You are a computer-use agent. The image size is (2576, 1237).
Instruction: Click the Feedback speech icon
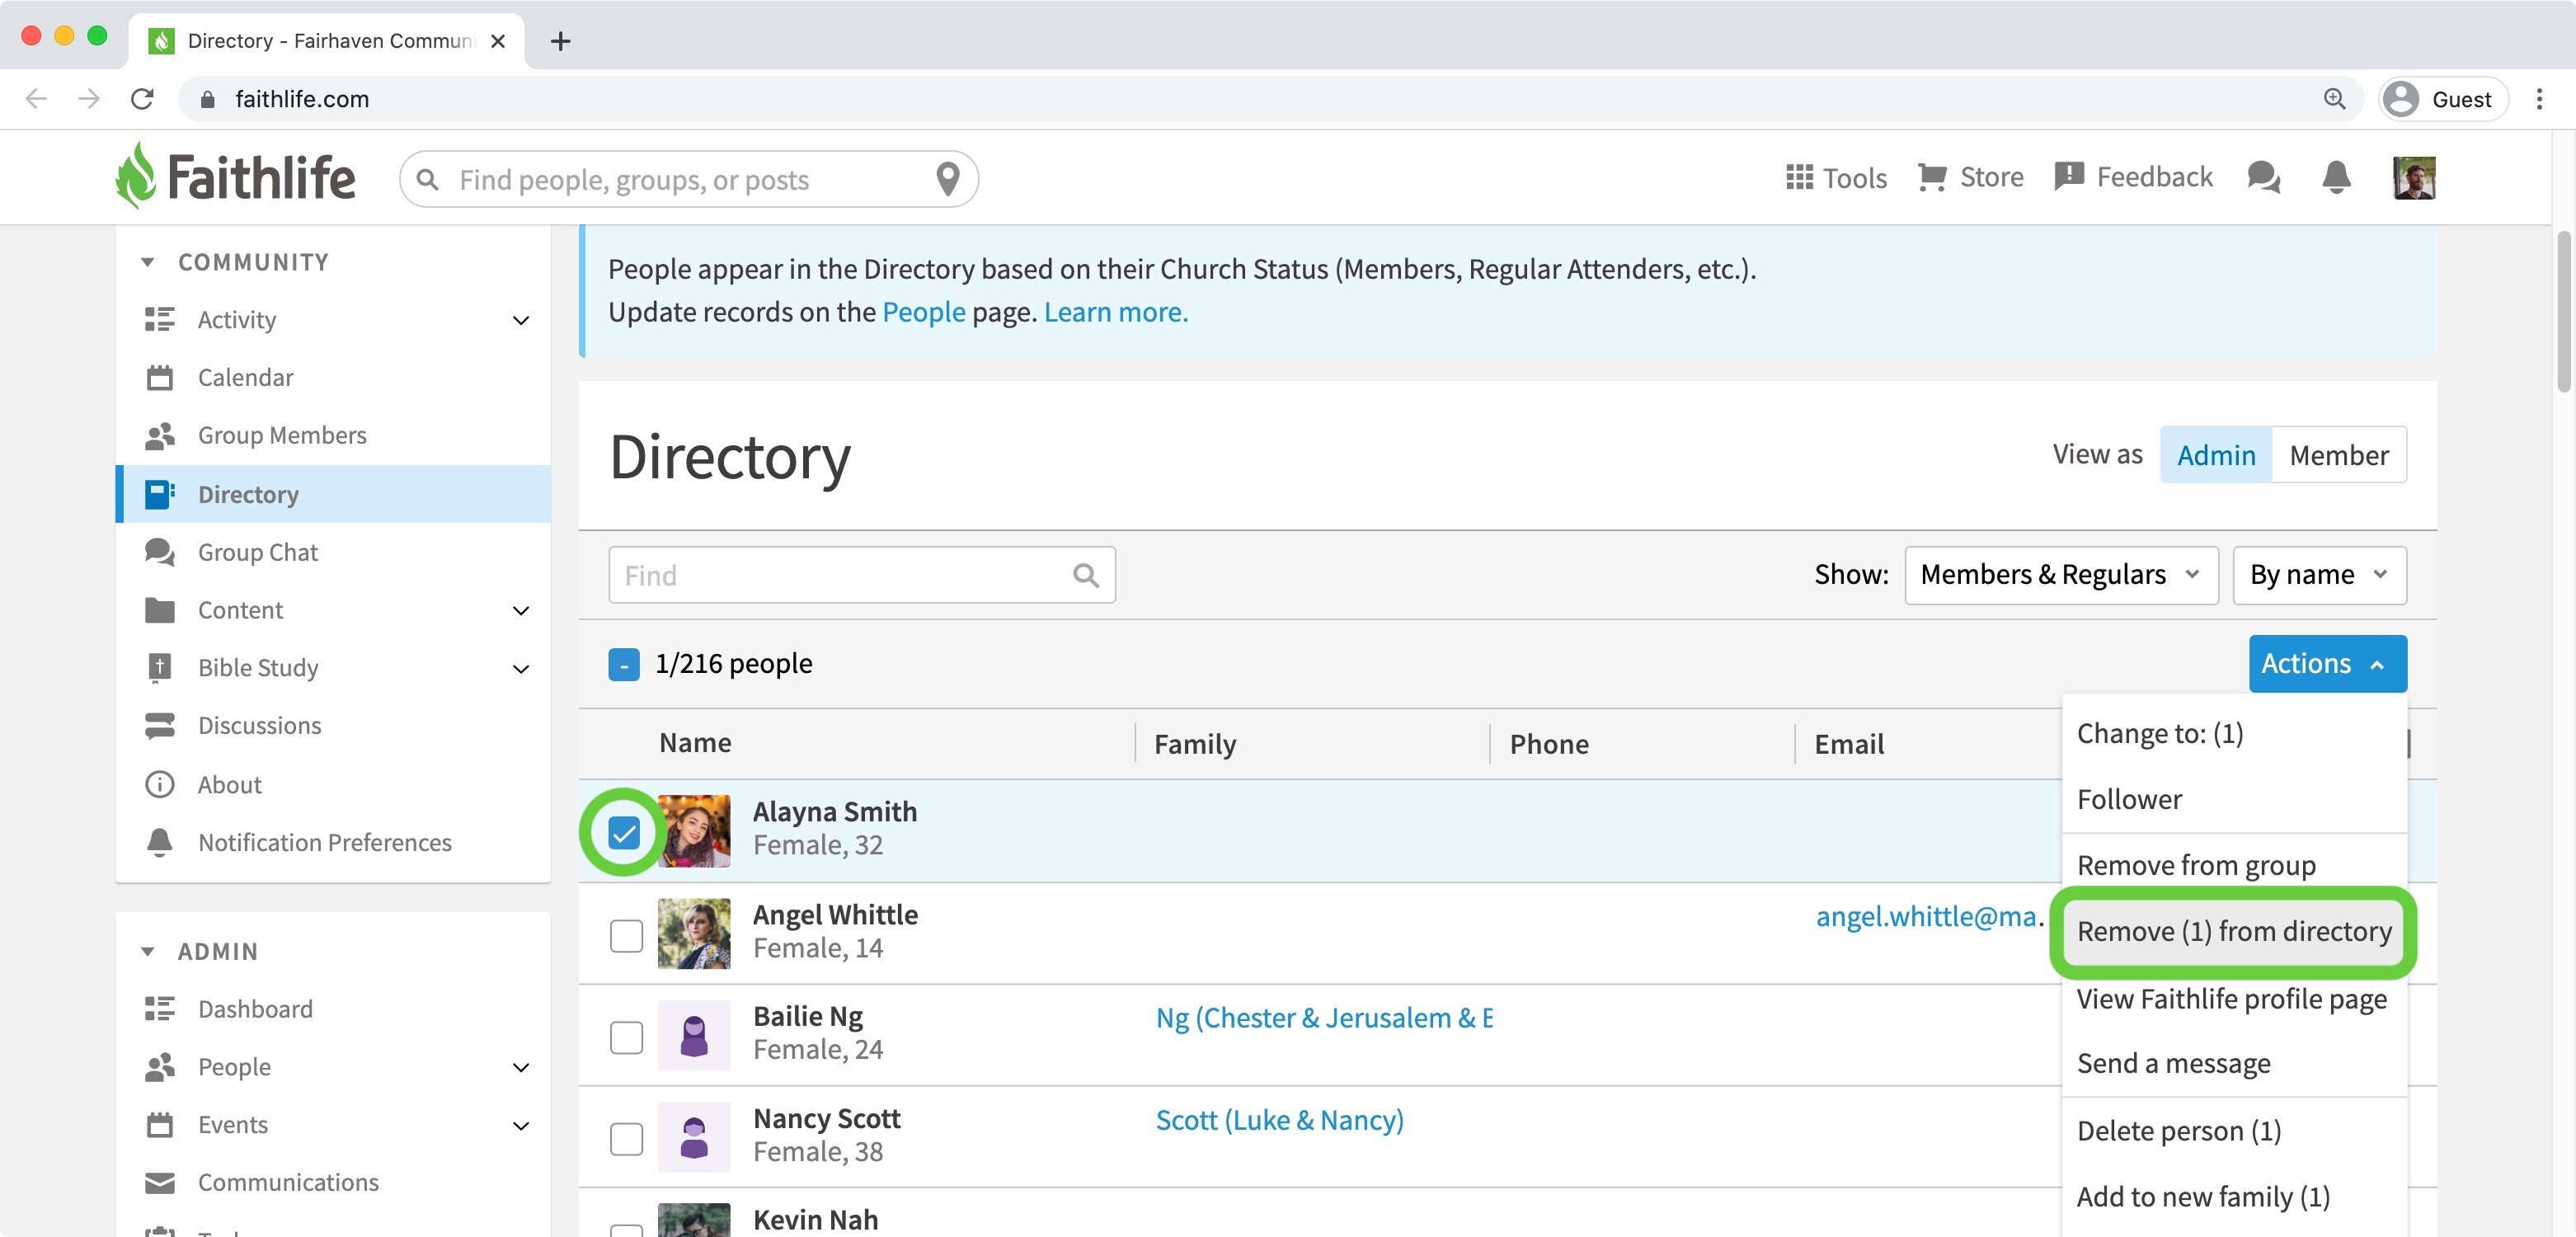(2068, 177)
